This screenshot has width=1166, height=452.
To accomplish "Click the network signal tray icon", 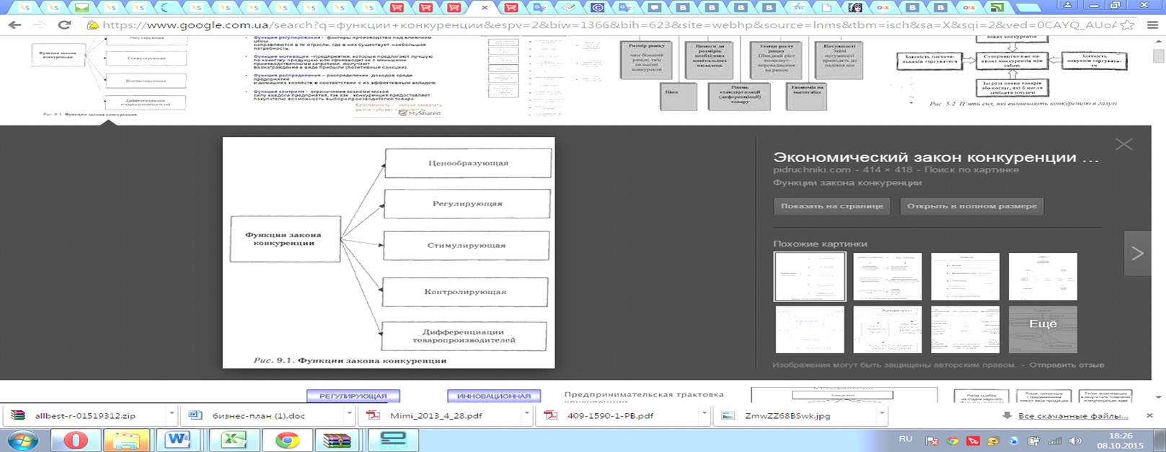I will [x=1055, y=441].
